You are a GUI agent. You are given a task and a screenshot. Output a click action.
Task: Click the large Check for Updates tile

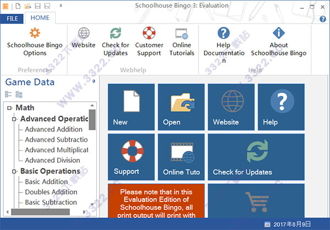(x=256, y=157)
